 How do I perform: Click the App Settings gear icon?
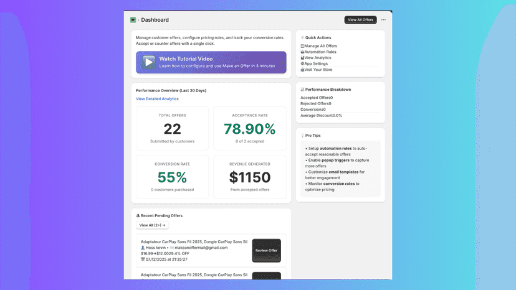[302, 63]
